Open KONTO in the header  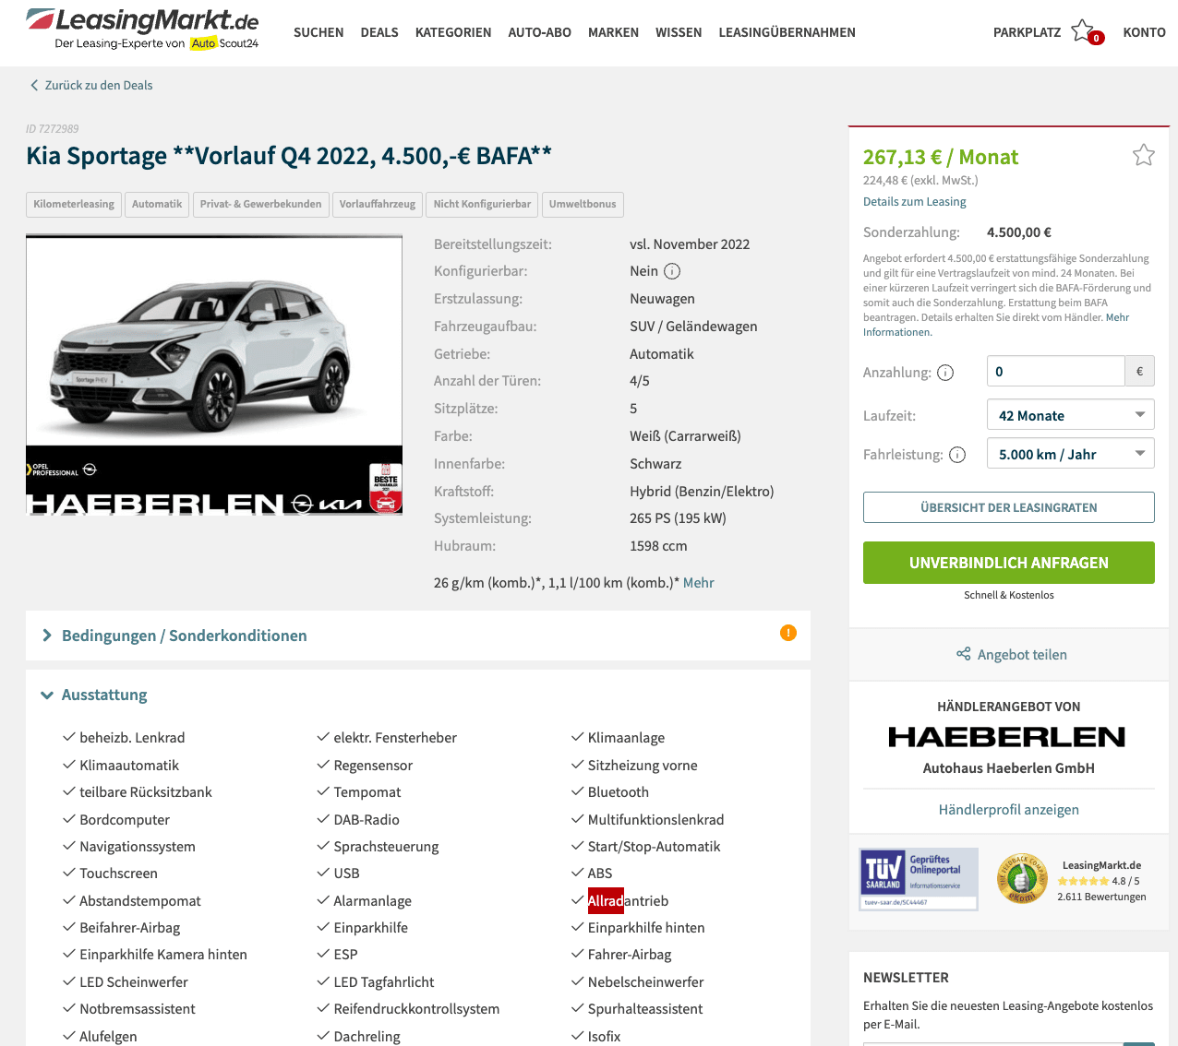click(1144, 32)
